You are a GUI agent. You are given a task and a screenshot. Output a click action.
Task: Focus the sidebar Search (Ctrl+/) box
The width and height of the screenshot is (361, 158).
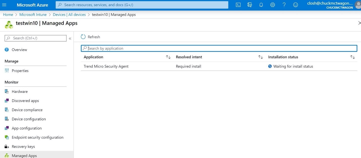coord(36,38)
